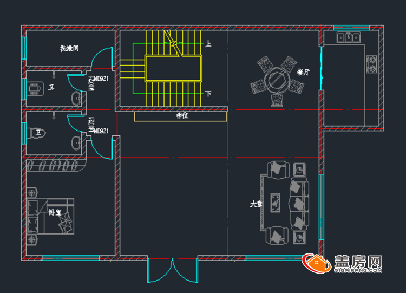Image resolution: width=406 pixels, height=293 pixels.
Task: Select the seated toilet fixture
Action: coord(36,133)
